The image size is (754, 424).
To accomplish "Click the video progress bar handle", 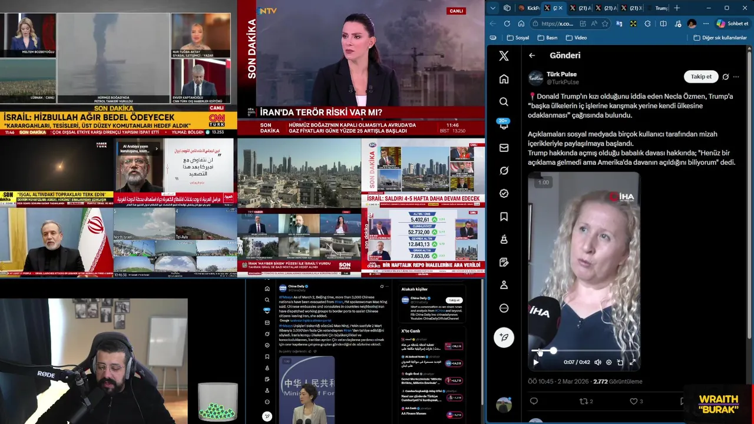I will click(553, 351).
